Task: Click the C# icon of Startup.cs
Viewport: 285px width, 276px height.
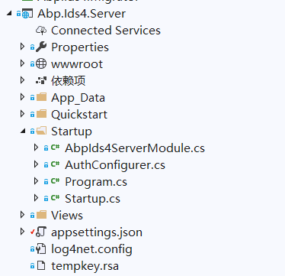Action: [55, 198]
